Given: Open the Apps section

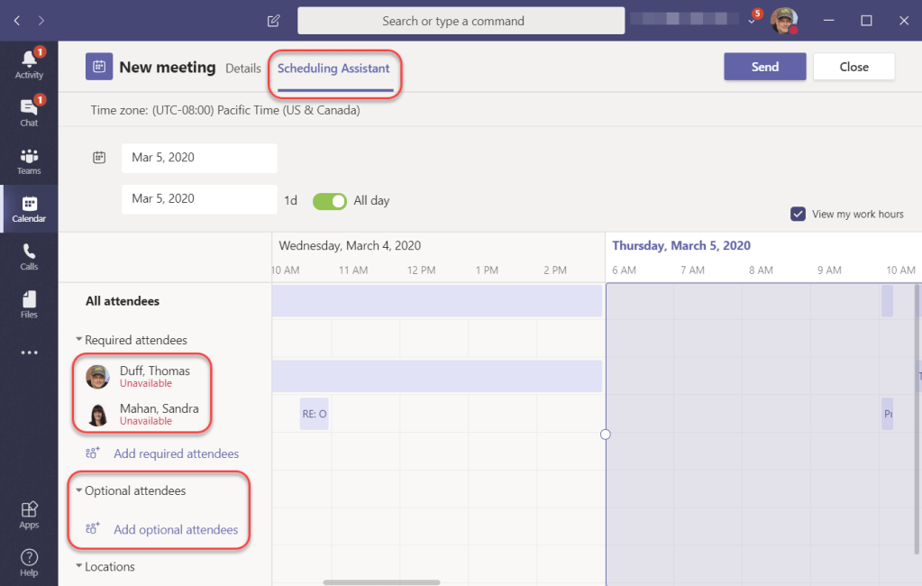Looking at the screenshot, I should point(28,512).
